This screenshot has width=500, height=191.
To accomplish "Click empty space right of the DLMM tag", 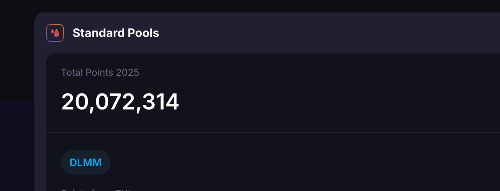I will pos(273,163).
